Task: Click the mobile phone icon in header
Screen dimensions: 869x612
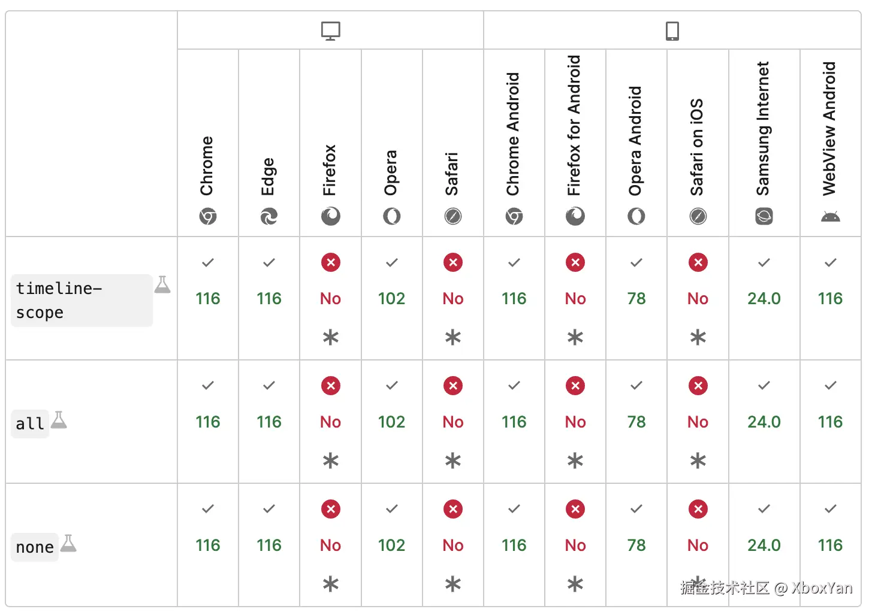Action: (672, 31)
